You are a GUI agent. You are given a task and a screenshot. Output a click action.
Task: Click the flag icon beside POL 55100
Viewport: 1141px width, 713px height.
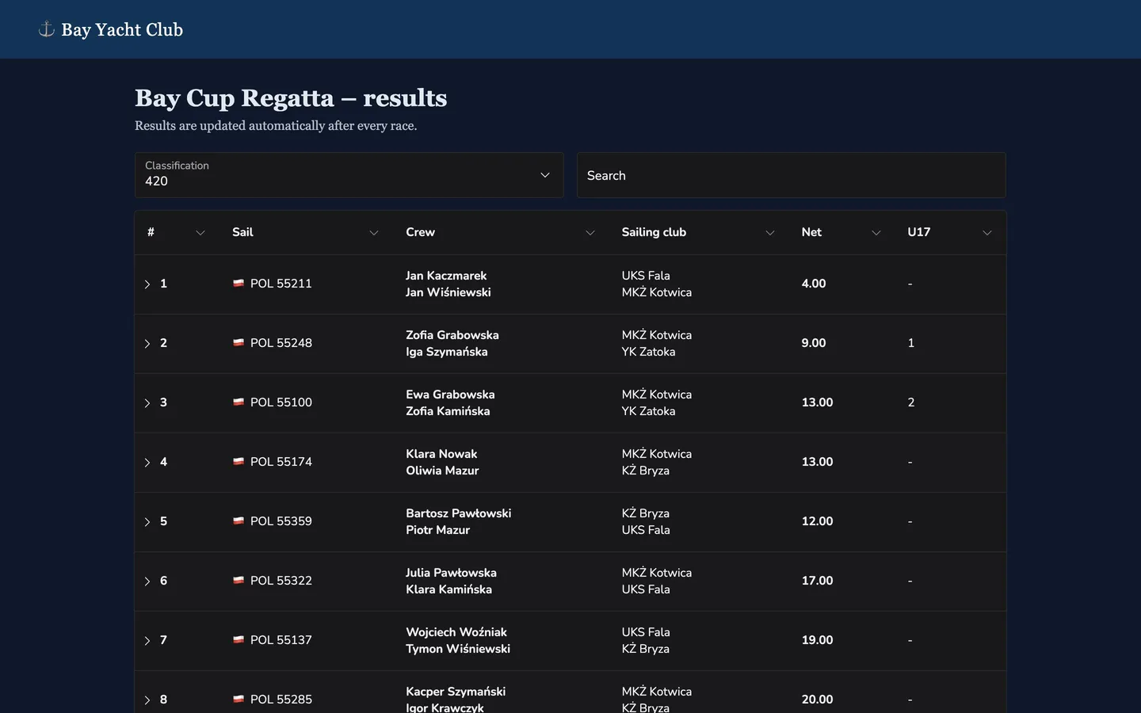click(x=239, y=402)
